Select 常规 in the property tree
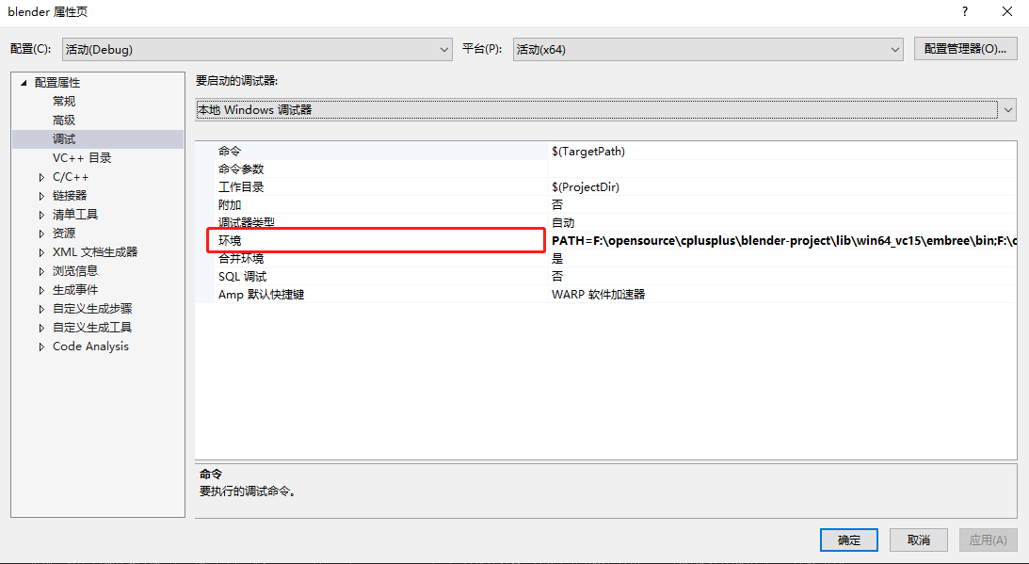This screenshot has width=1029, height=564. pyautogui.click(x=64, y=101)
